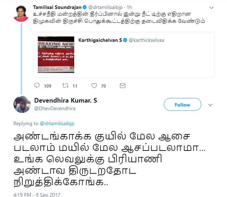Image resolution: width=227 pixels, height=197 pixels.
Task: Open the Tamilisai Soundrajan name link
Action: click(57, 7)
